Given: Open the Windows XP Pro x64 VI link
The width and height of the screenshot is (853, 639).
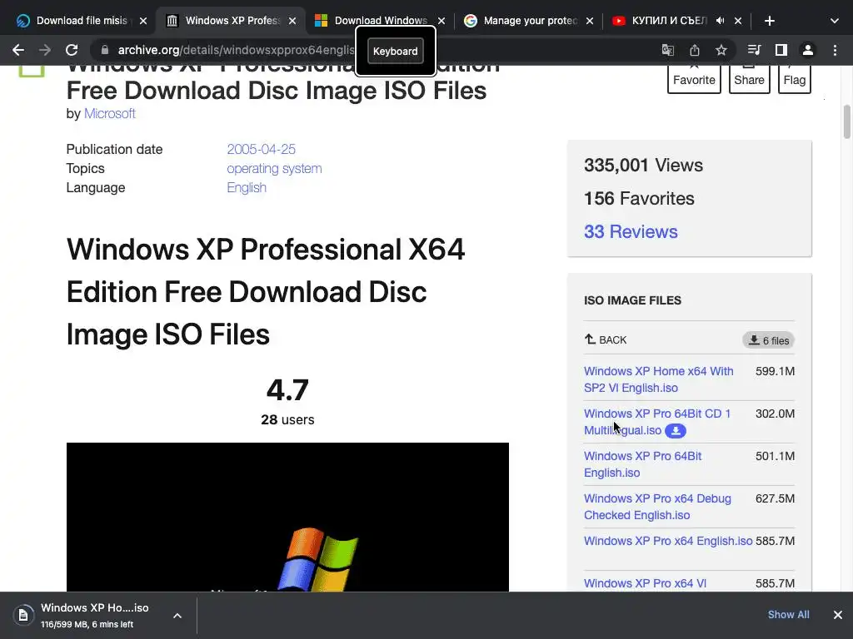Looking at the screenshot, I should tap(646, 583).
